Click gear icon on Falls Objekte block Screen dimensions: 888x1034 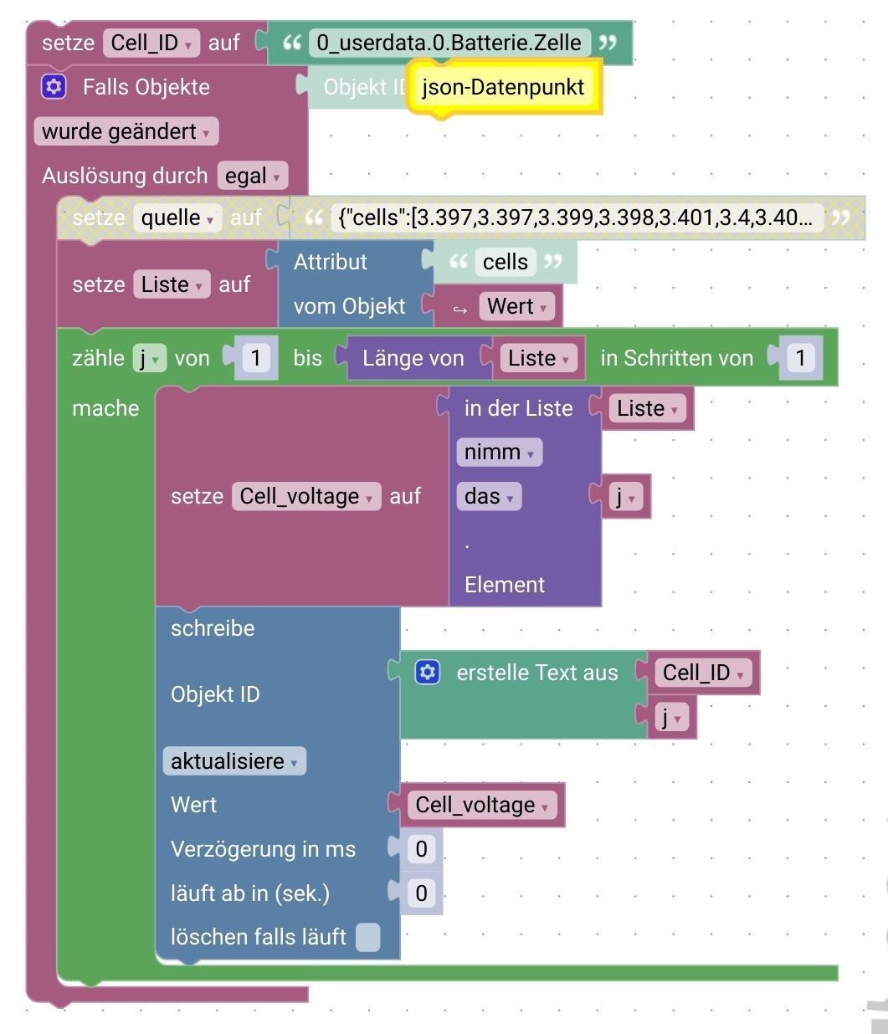coord(54,87)
